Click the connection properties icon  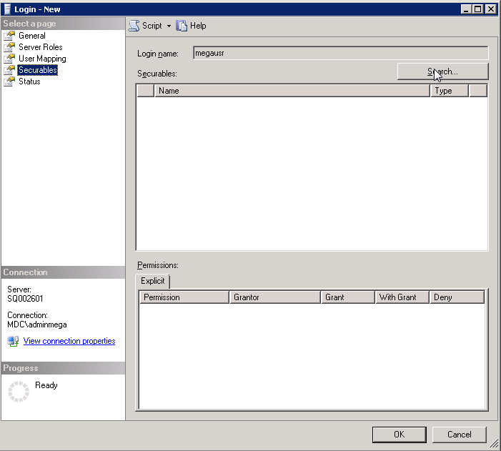[x=13, y=342]
